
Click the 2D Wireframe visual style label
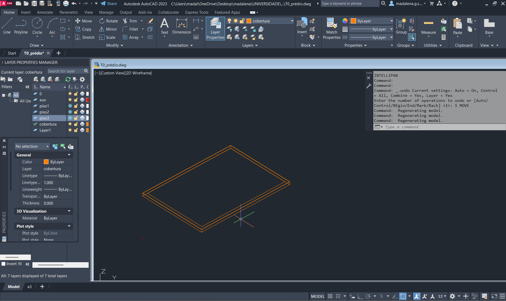tap(139, 73)
